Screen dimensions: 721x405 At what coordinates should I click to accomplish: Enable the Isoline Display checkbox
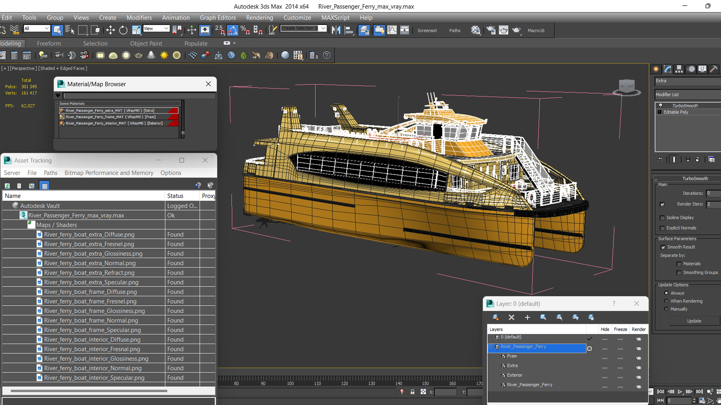pos(662,218)
